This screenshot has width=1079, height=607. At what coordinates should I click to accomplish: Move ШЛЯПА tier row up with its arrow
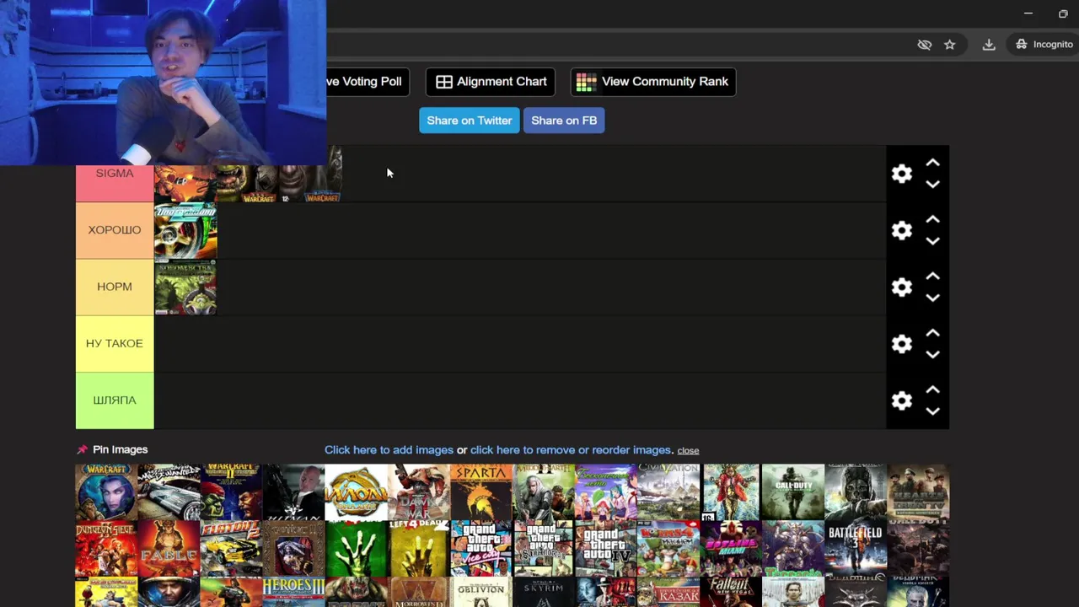[x=932, y=389]
